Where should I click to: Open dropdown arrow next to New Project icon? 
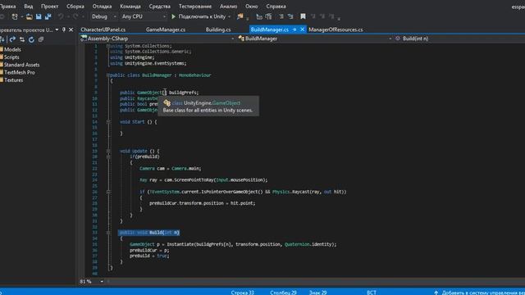click(22, 16)
